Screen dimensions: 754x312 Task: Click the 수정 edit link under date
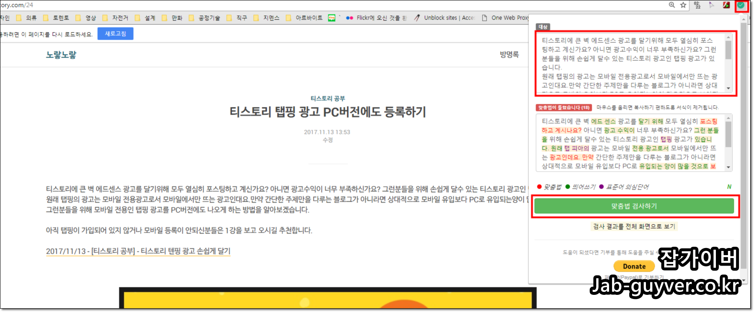click(x=328, y=140)
